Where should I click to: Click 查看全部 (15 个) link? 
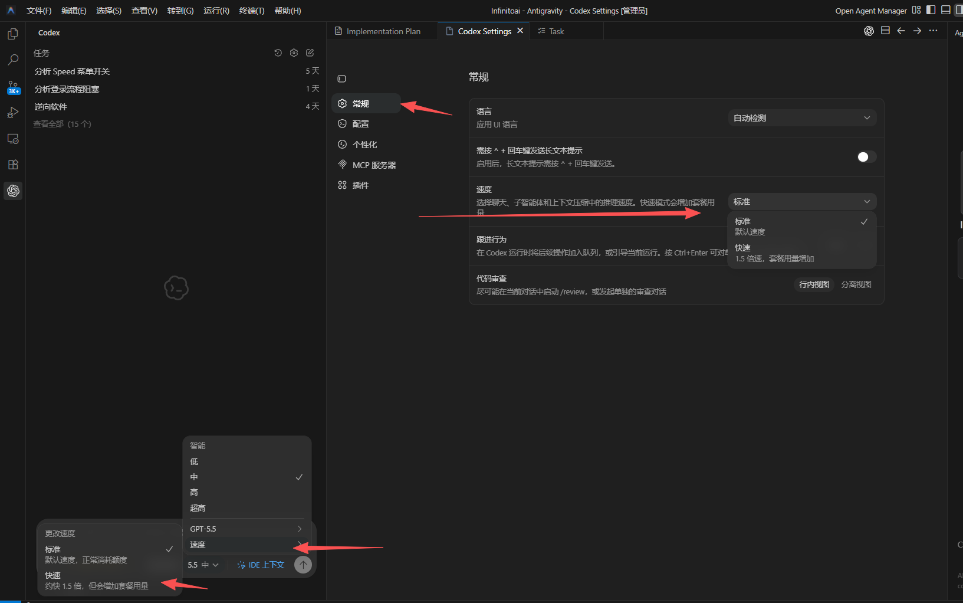(62, 124)
